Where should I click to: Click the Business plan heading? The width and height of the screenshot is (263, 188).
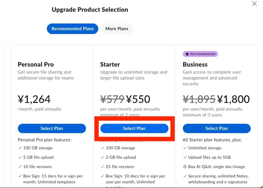tap(195, 65)
